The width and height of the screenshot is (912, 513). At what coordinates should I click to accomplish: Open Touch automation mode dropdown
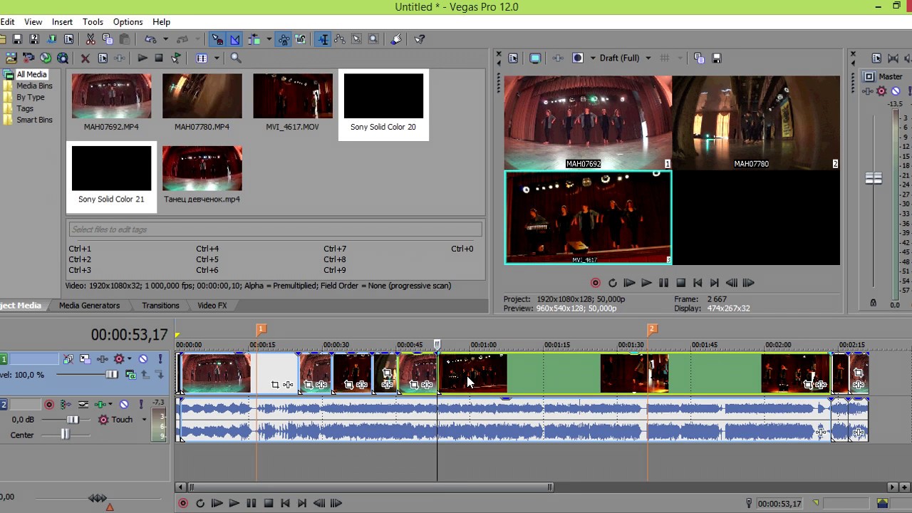pyautogui.click(x=144, y=420)
